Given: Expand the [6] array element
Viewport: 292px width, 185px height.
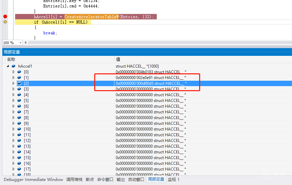Looking at the screenshot, I should 13,106.
